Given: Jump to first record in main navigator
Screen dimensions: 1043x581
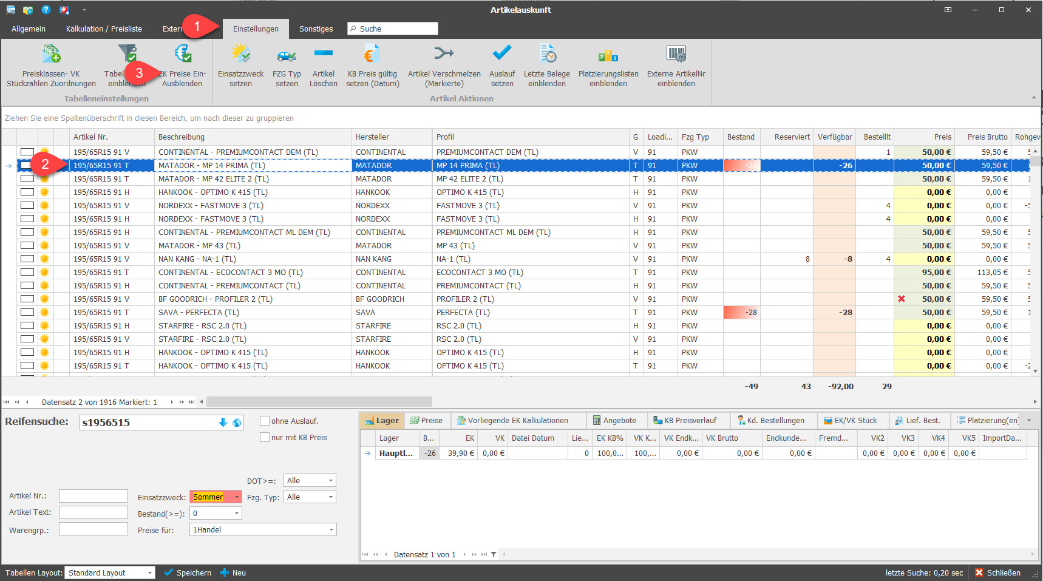Looking at the screenshot, I should [x=7, y=402].
